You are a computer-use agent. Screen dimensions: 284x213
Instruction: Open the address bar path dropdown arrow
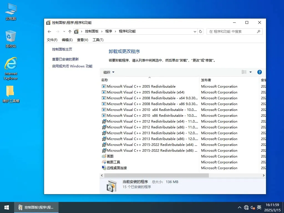tap(195, 31)
